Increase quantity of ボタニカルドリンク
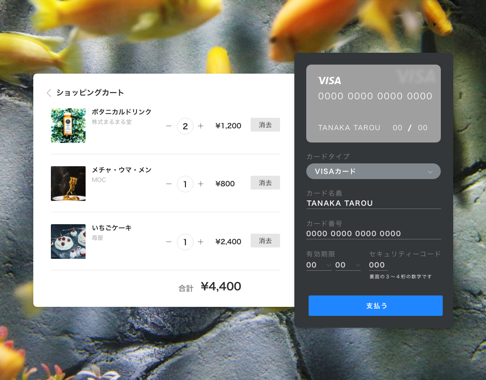 (x=201, y=126)
